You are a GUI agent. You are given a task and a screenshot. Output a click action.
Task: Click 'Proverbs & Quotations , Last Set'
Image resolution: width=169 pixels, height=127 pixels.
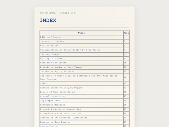(x=81, y=114)
